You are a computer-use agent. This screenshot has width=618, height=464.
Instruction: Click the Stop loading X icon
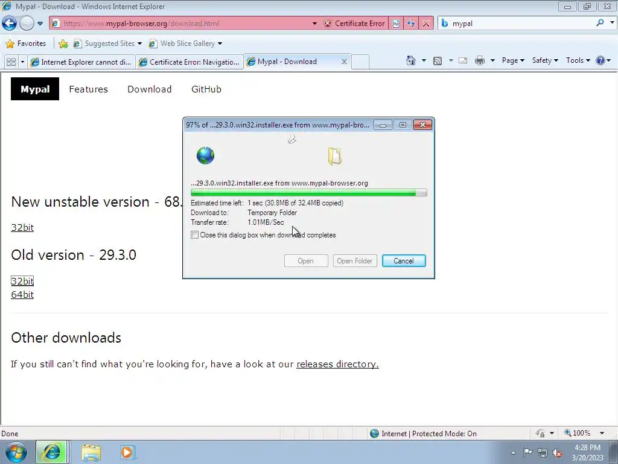pyautogui.click(x=425, y=24)
